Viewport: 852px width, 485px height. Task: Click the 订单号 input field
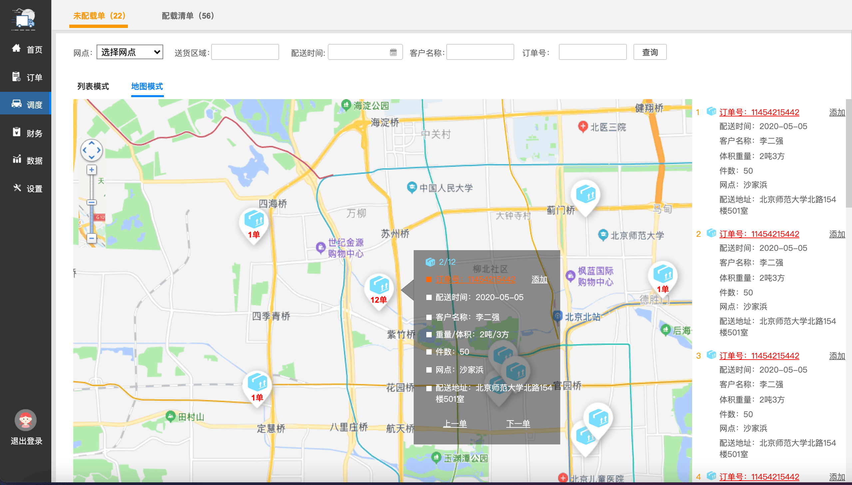click(x=592, y=52)
